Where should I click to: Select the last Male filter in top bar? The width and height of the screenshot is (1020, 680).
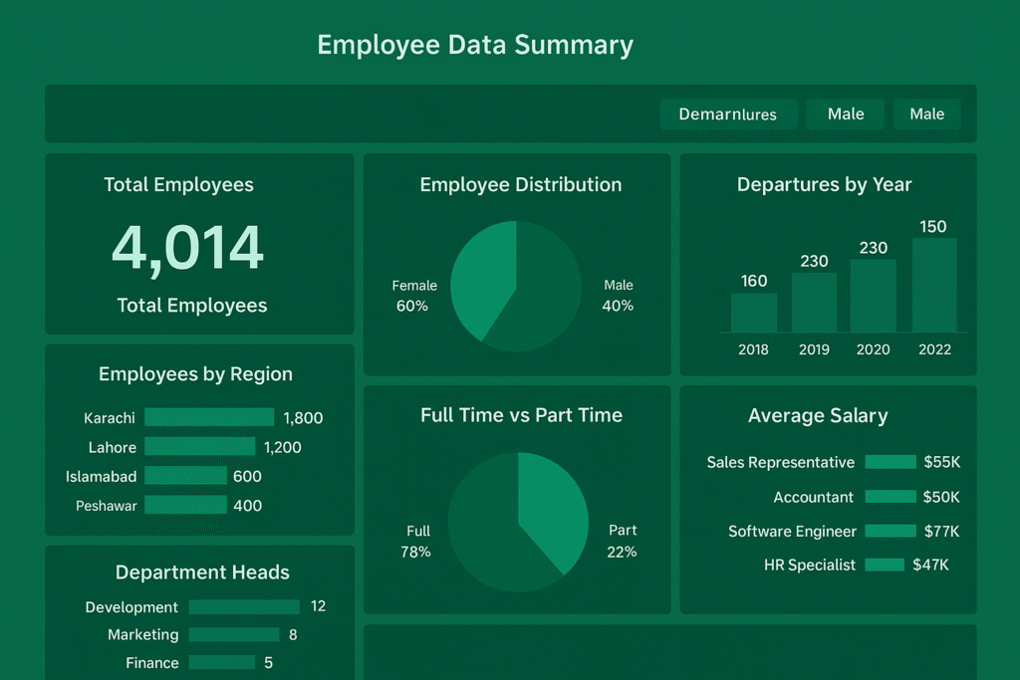pyautogui.click(x=926, y=114)
